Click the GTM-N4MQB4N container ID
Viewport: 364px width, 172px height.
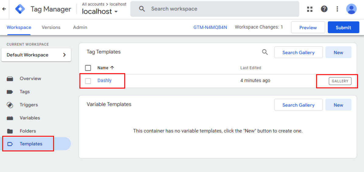tap(210, 27)
